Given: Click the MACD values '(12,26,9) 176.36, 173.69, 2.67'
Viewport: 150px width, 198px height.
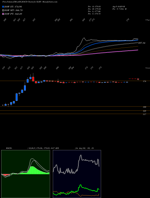Looking at the screenshot, I should tap(41, 148).
